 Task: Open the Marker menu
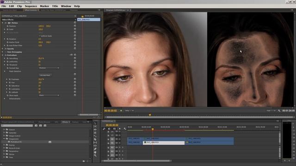44,6
